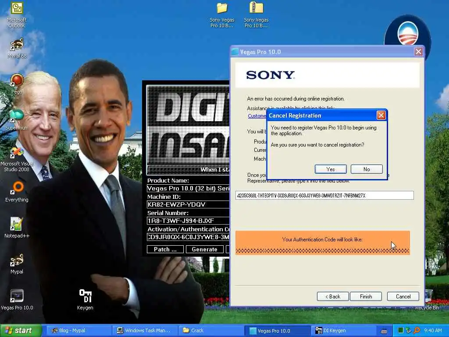Click safely remove hardware tray icon
The height and width of the screenshot is (337, 449).
(x=408, y=330)
